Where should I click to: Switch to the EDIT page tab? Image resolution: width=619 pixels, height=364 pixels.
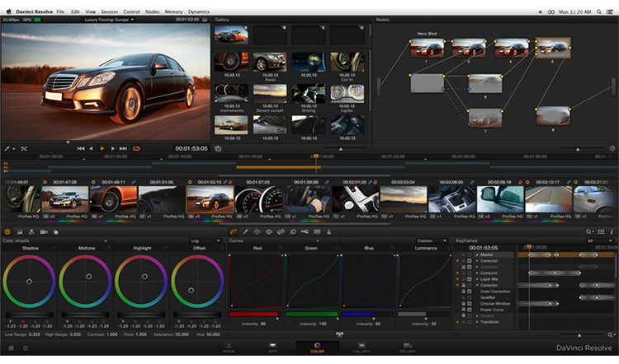click(x=273, y=348)
